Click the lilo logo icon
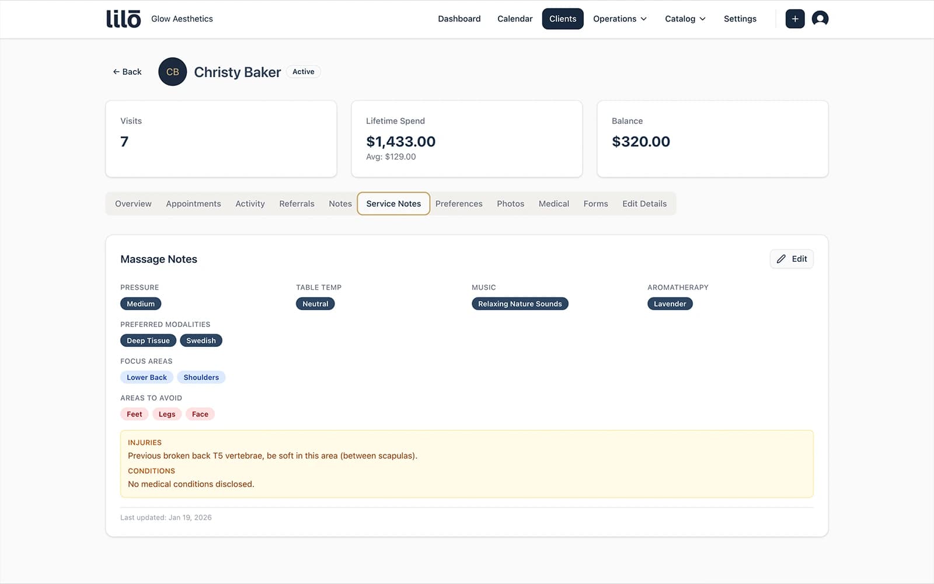 tap(123, 19)
